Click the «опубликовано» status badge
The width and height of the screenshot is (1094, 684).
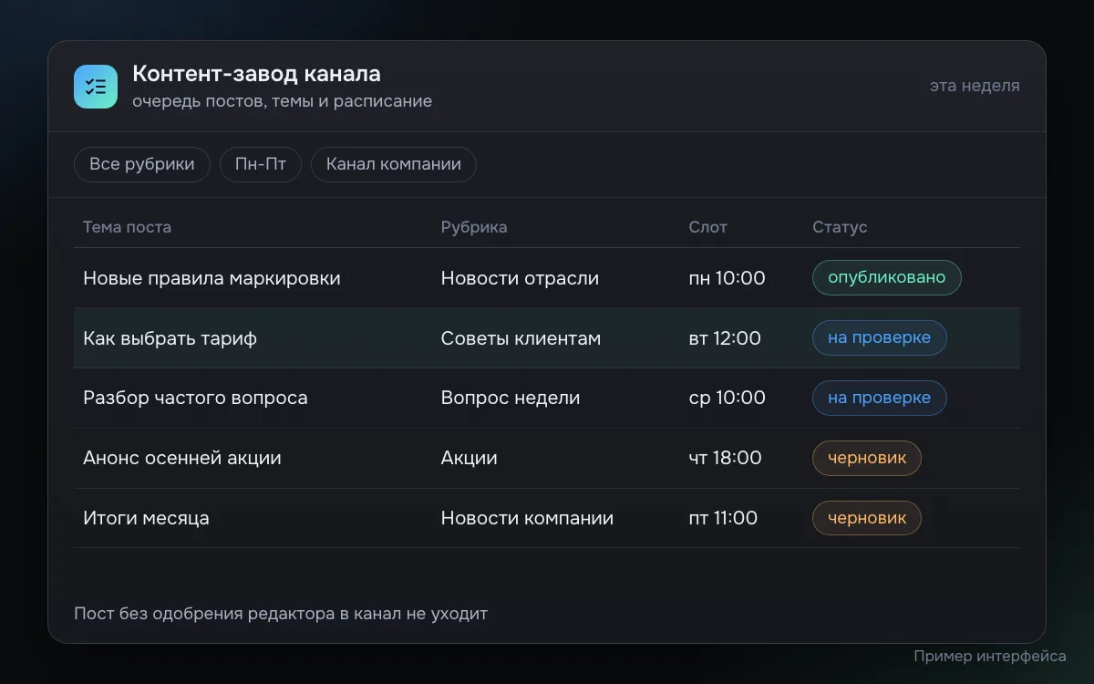[x=887, y=278]
